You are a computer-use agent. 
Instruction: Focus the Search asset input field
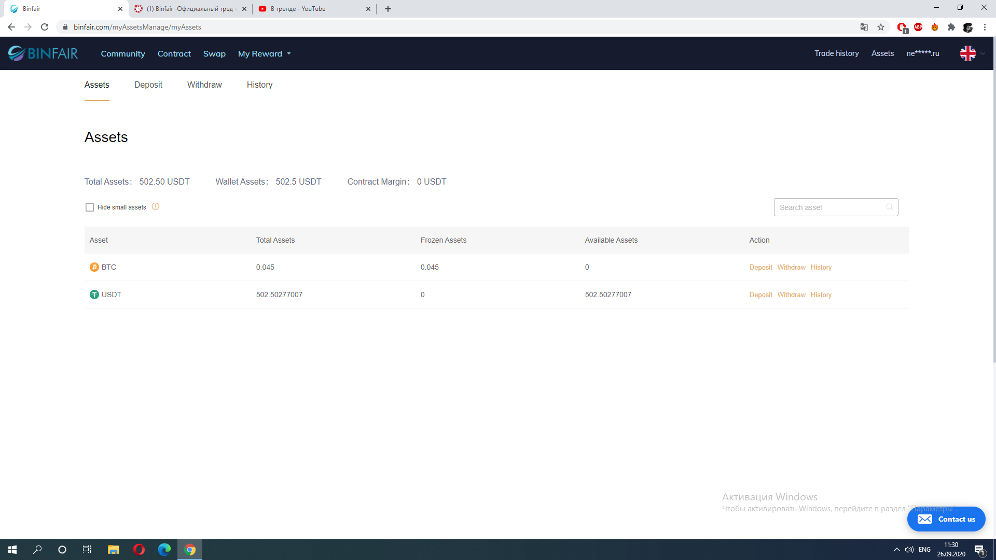click(x=829, y=207)
